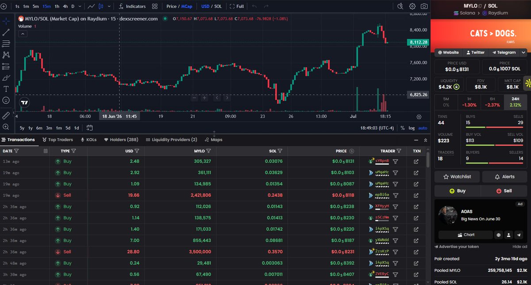
Task: Select the crosshair cursor tool
Action: point(6,21)
